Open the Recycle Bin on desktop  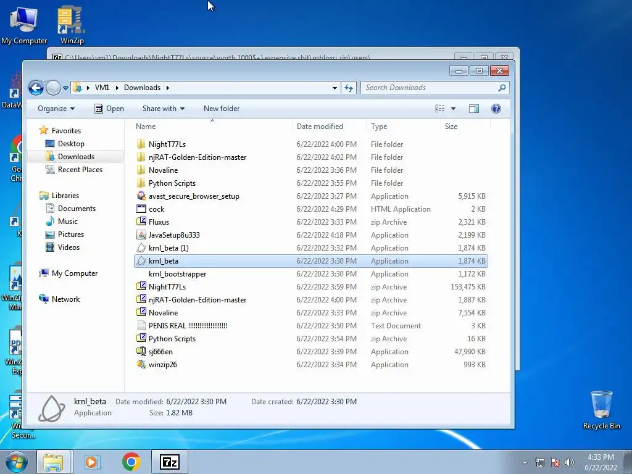click(601, 410)
